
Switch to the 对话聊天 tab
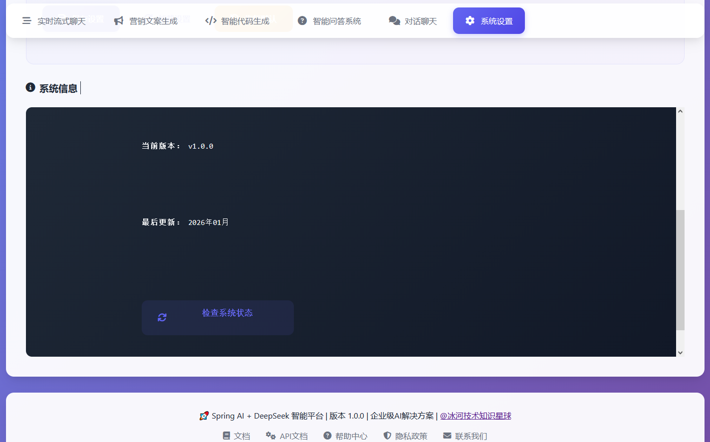[413, 21]
